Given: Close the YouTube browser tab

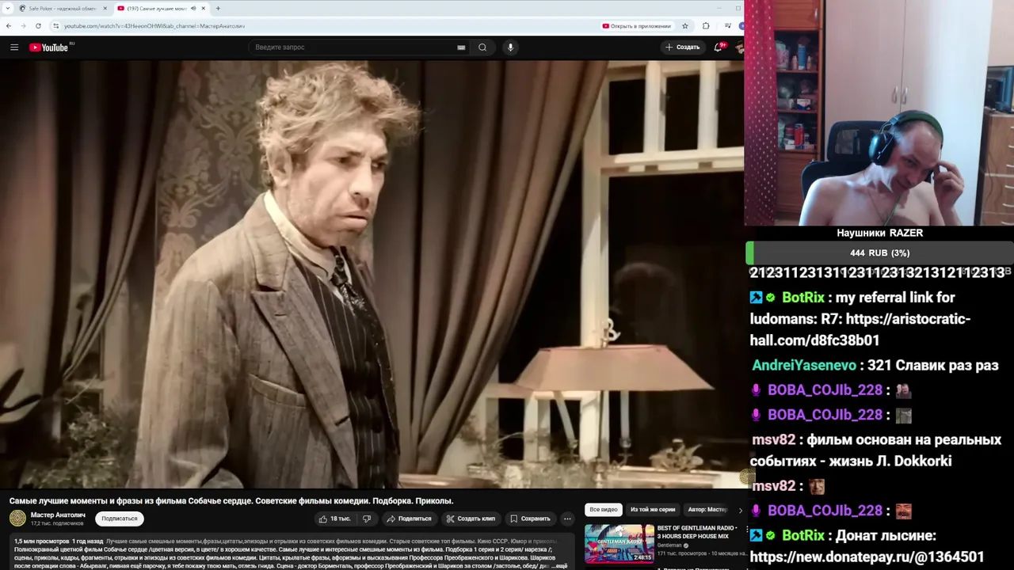Looking at the screenshot, I should (204, 9).
